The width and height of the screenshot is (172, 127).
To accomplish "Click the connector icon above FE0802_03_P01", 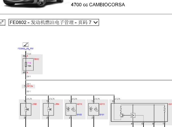I will tap(26, 44).
